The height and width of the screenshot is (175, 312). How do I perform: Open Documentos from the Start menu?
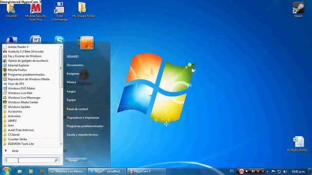[75, 65]
